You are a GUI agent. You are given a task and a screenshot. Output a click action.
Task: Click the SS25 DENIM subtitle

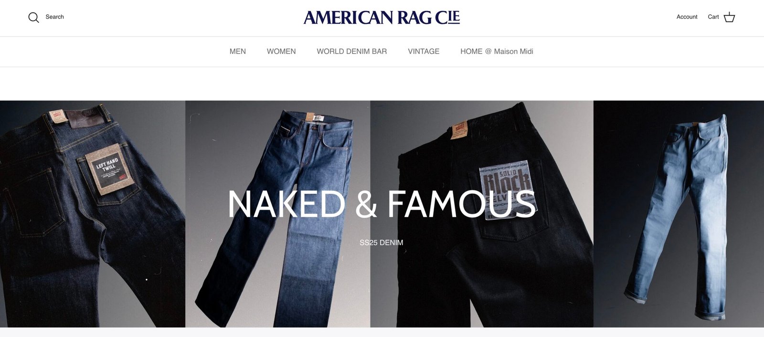coord(382,242)
